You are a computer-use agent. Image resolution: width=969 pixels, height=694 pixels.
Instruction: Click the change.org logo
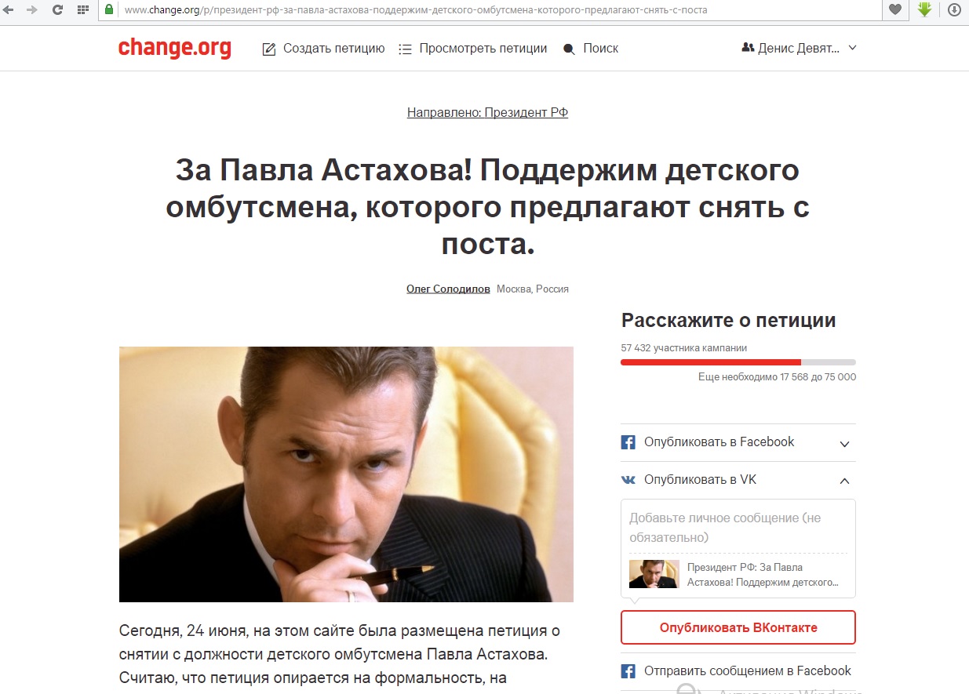pos(175,48)
